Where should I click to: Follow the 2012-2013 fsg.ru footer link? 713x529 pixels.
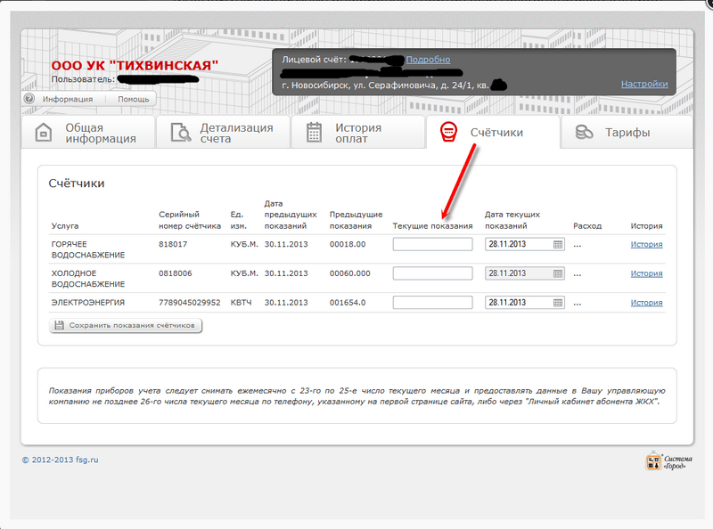point(61,460)
